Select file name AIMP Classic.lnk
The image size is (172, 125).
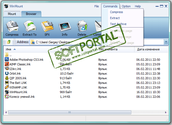(x=20, y=64)
